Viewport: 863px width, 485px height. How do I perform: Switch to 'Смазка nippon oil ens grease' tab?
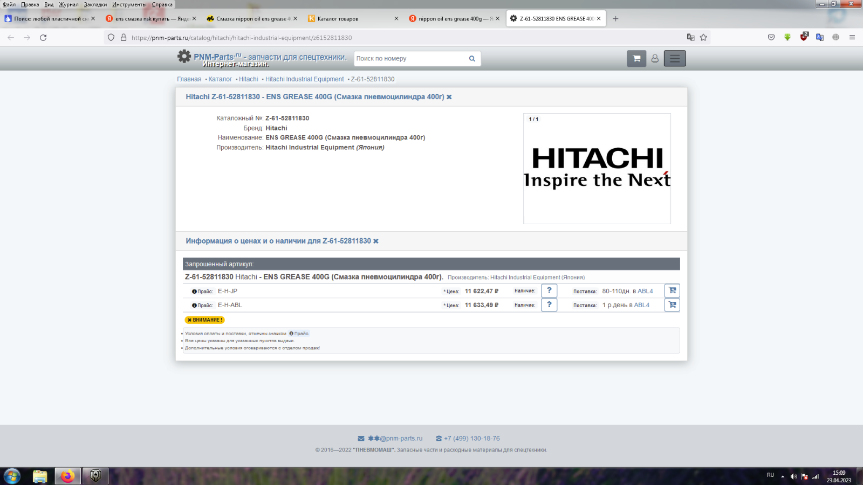tap(252, 19)
